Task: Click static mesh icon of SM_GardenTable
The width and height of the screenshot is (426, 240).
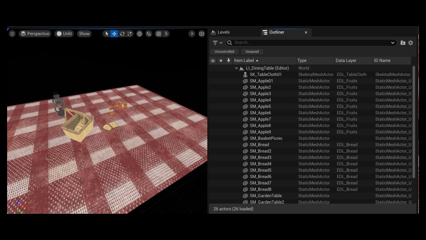Action: [x=245, y=196]
